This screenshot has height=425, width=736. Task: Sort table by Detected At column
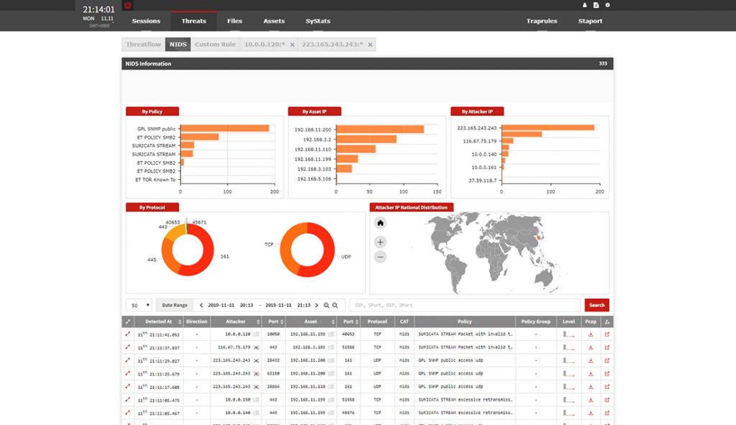point(158,321)
